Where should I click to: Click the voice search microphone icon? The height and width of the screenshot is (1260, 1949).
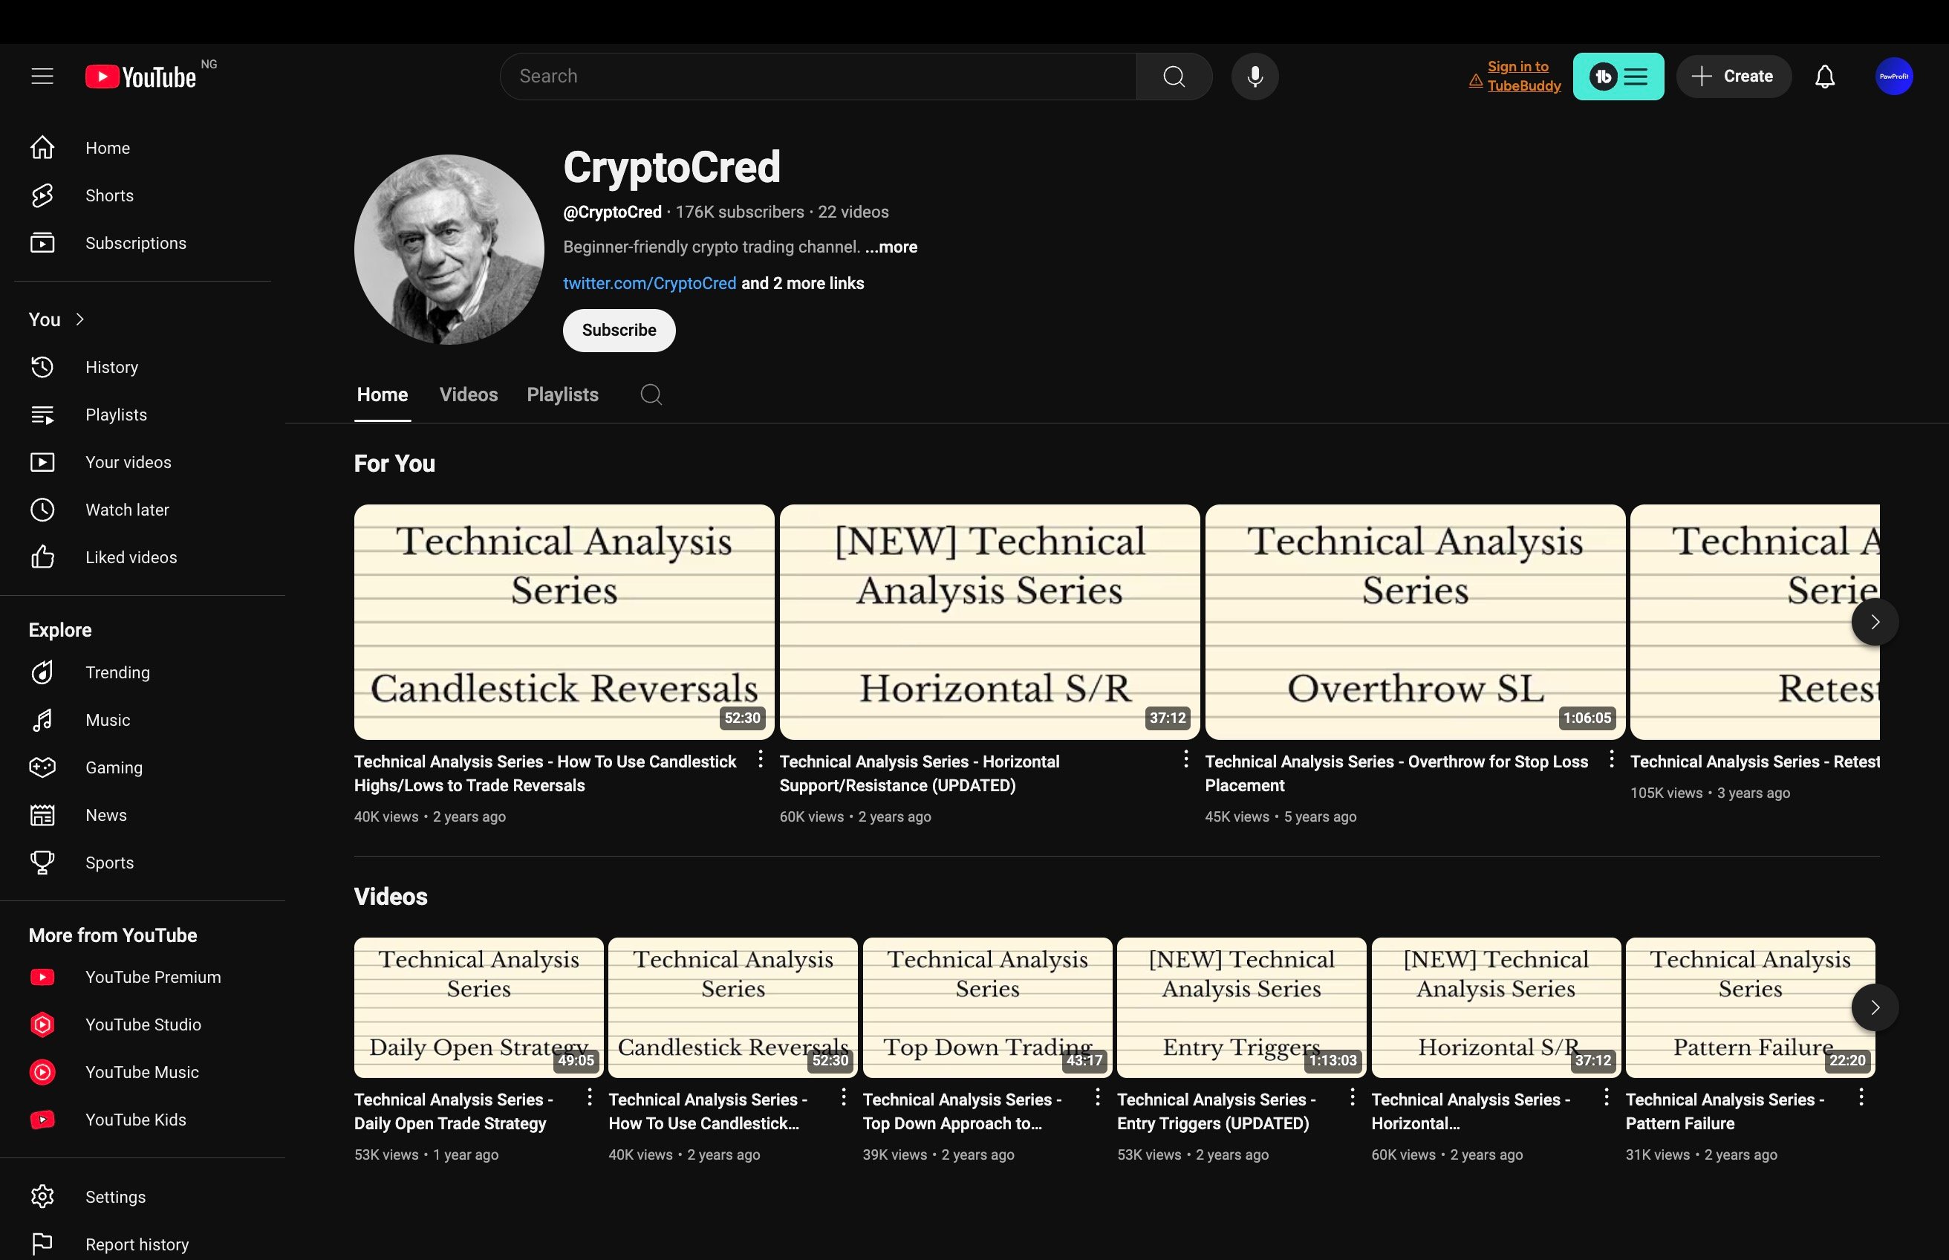pyautogui.click(x=1255, y=76)
